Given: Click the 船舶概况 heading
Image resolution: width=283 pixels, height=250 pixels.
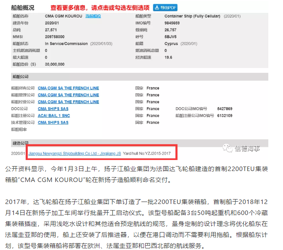Looking at the screenshot, I should click(x=23, y=8).
